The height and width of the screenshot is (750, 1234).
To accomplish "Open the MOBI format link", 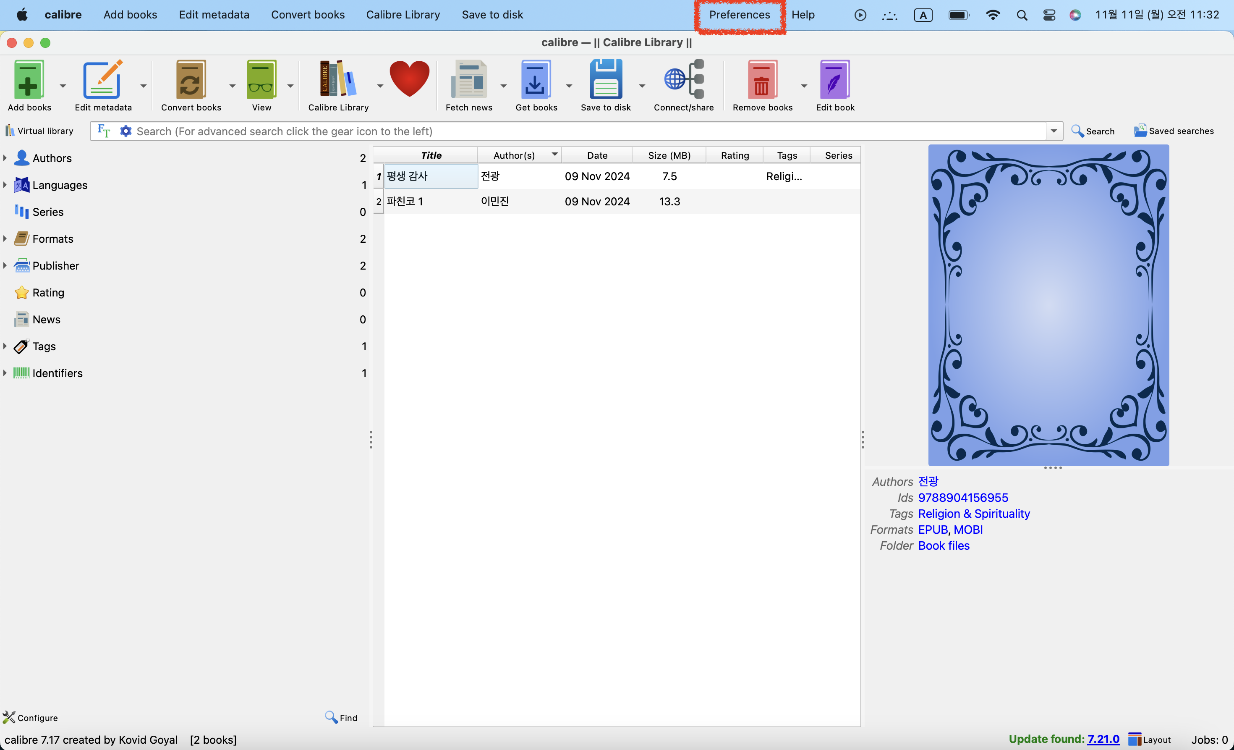I will point(968,530).
